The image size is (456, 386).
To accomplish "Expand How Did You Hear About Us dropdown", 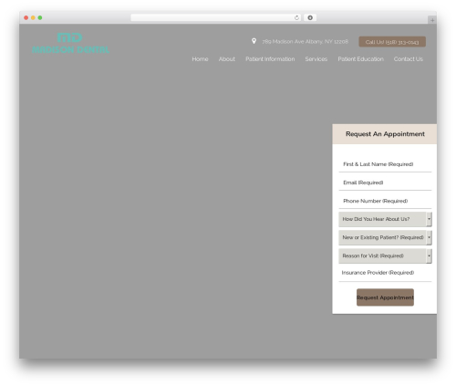I will point(385,219).
